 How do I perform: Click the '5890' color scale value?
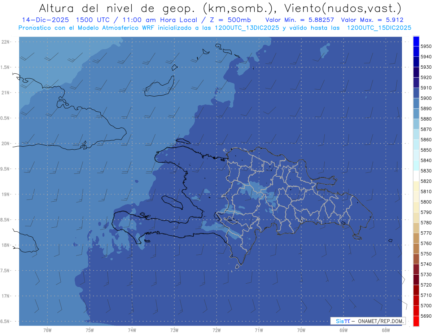[426, 109]
